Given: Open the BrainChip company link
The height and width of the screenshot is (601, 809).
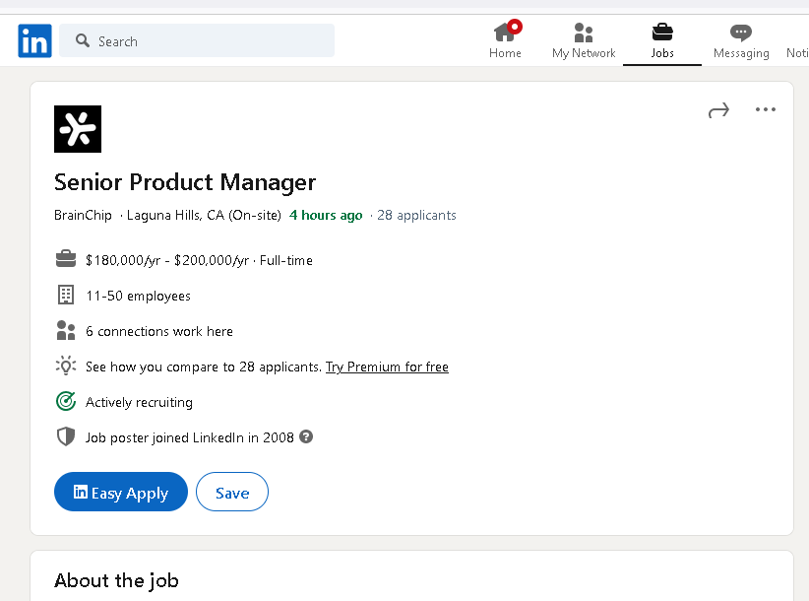Looking at the screenshot, I should point(83,215).
